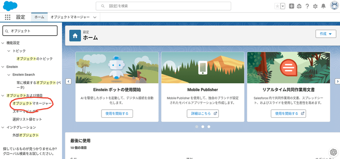Open オブジェクトのトピック in the sidebar

pos(35,59)
